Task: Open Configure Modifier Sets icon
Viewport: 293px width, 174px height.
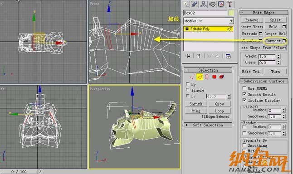Action: click(228, 56)
